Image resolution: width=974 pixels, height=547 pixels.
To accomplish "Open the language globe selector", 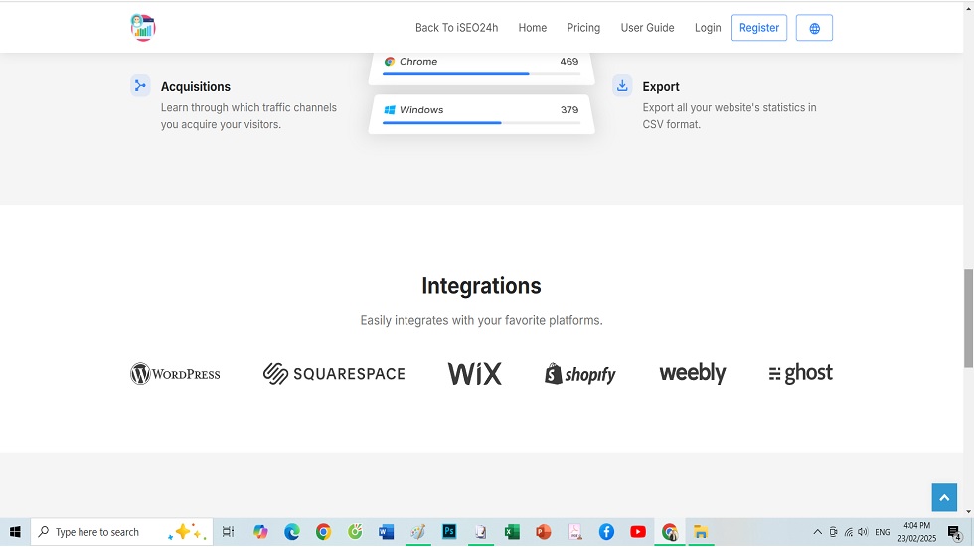I will (814, 28).
